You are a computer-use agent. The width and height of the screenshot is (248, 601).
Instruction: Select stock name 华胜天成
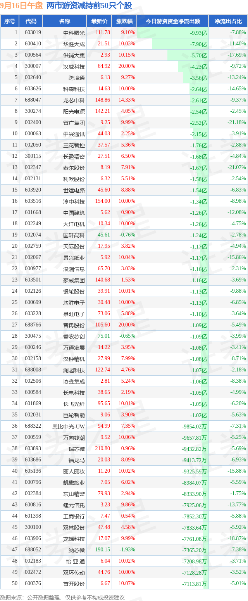point(74,44)
